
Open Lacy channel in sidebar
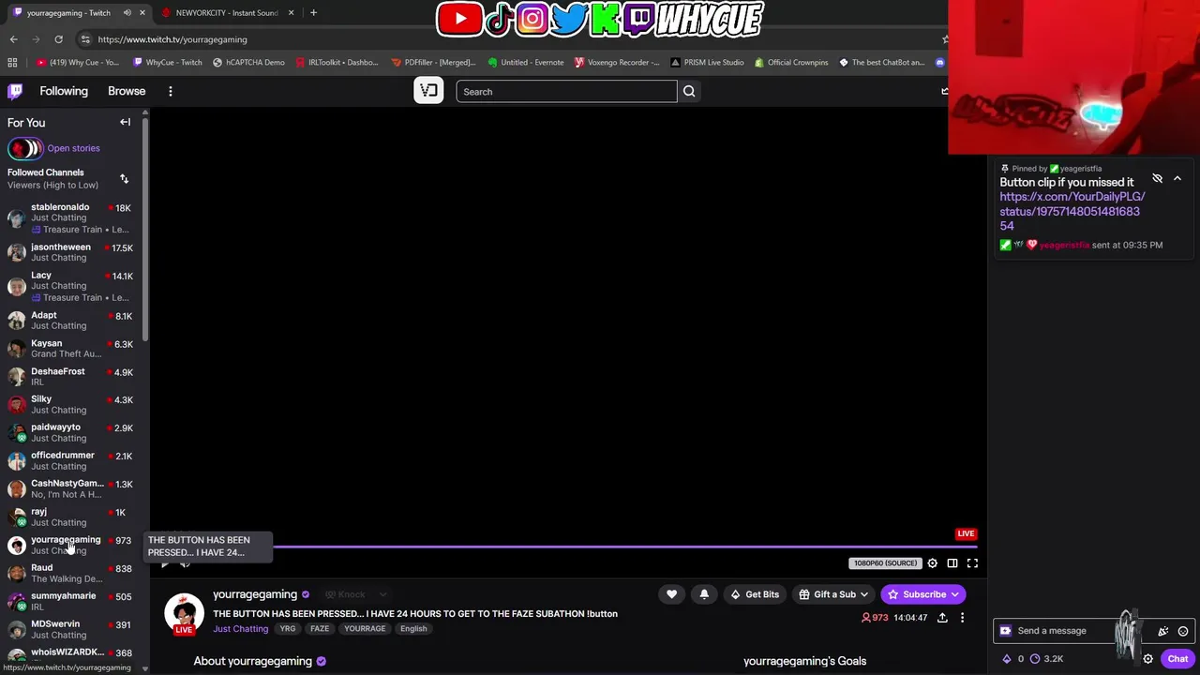point(70,286)
